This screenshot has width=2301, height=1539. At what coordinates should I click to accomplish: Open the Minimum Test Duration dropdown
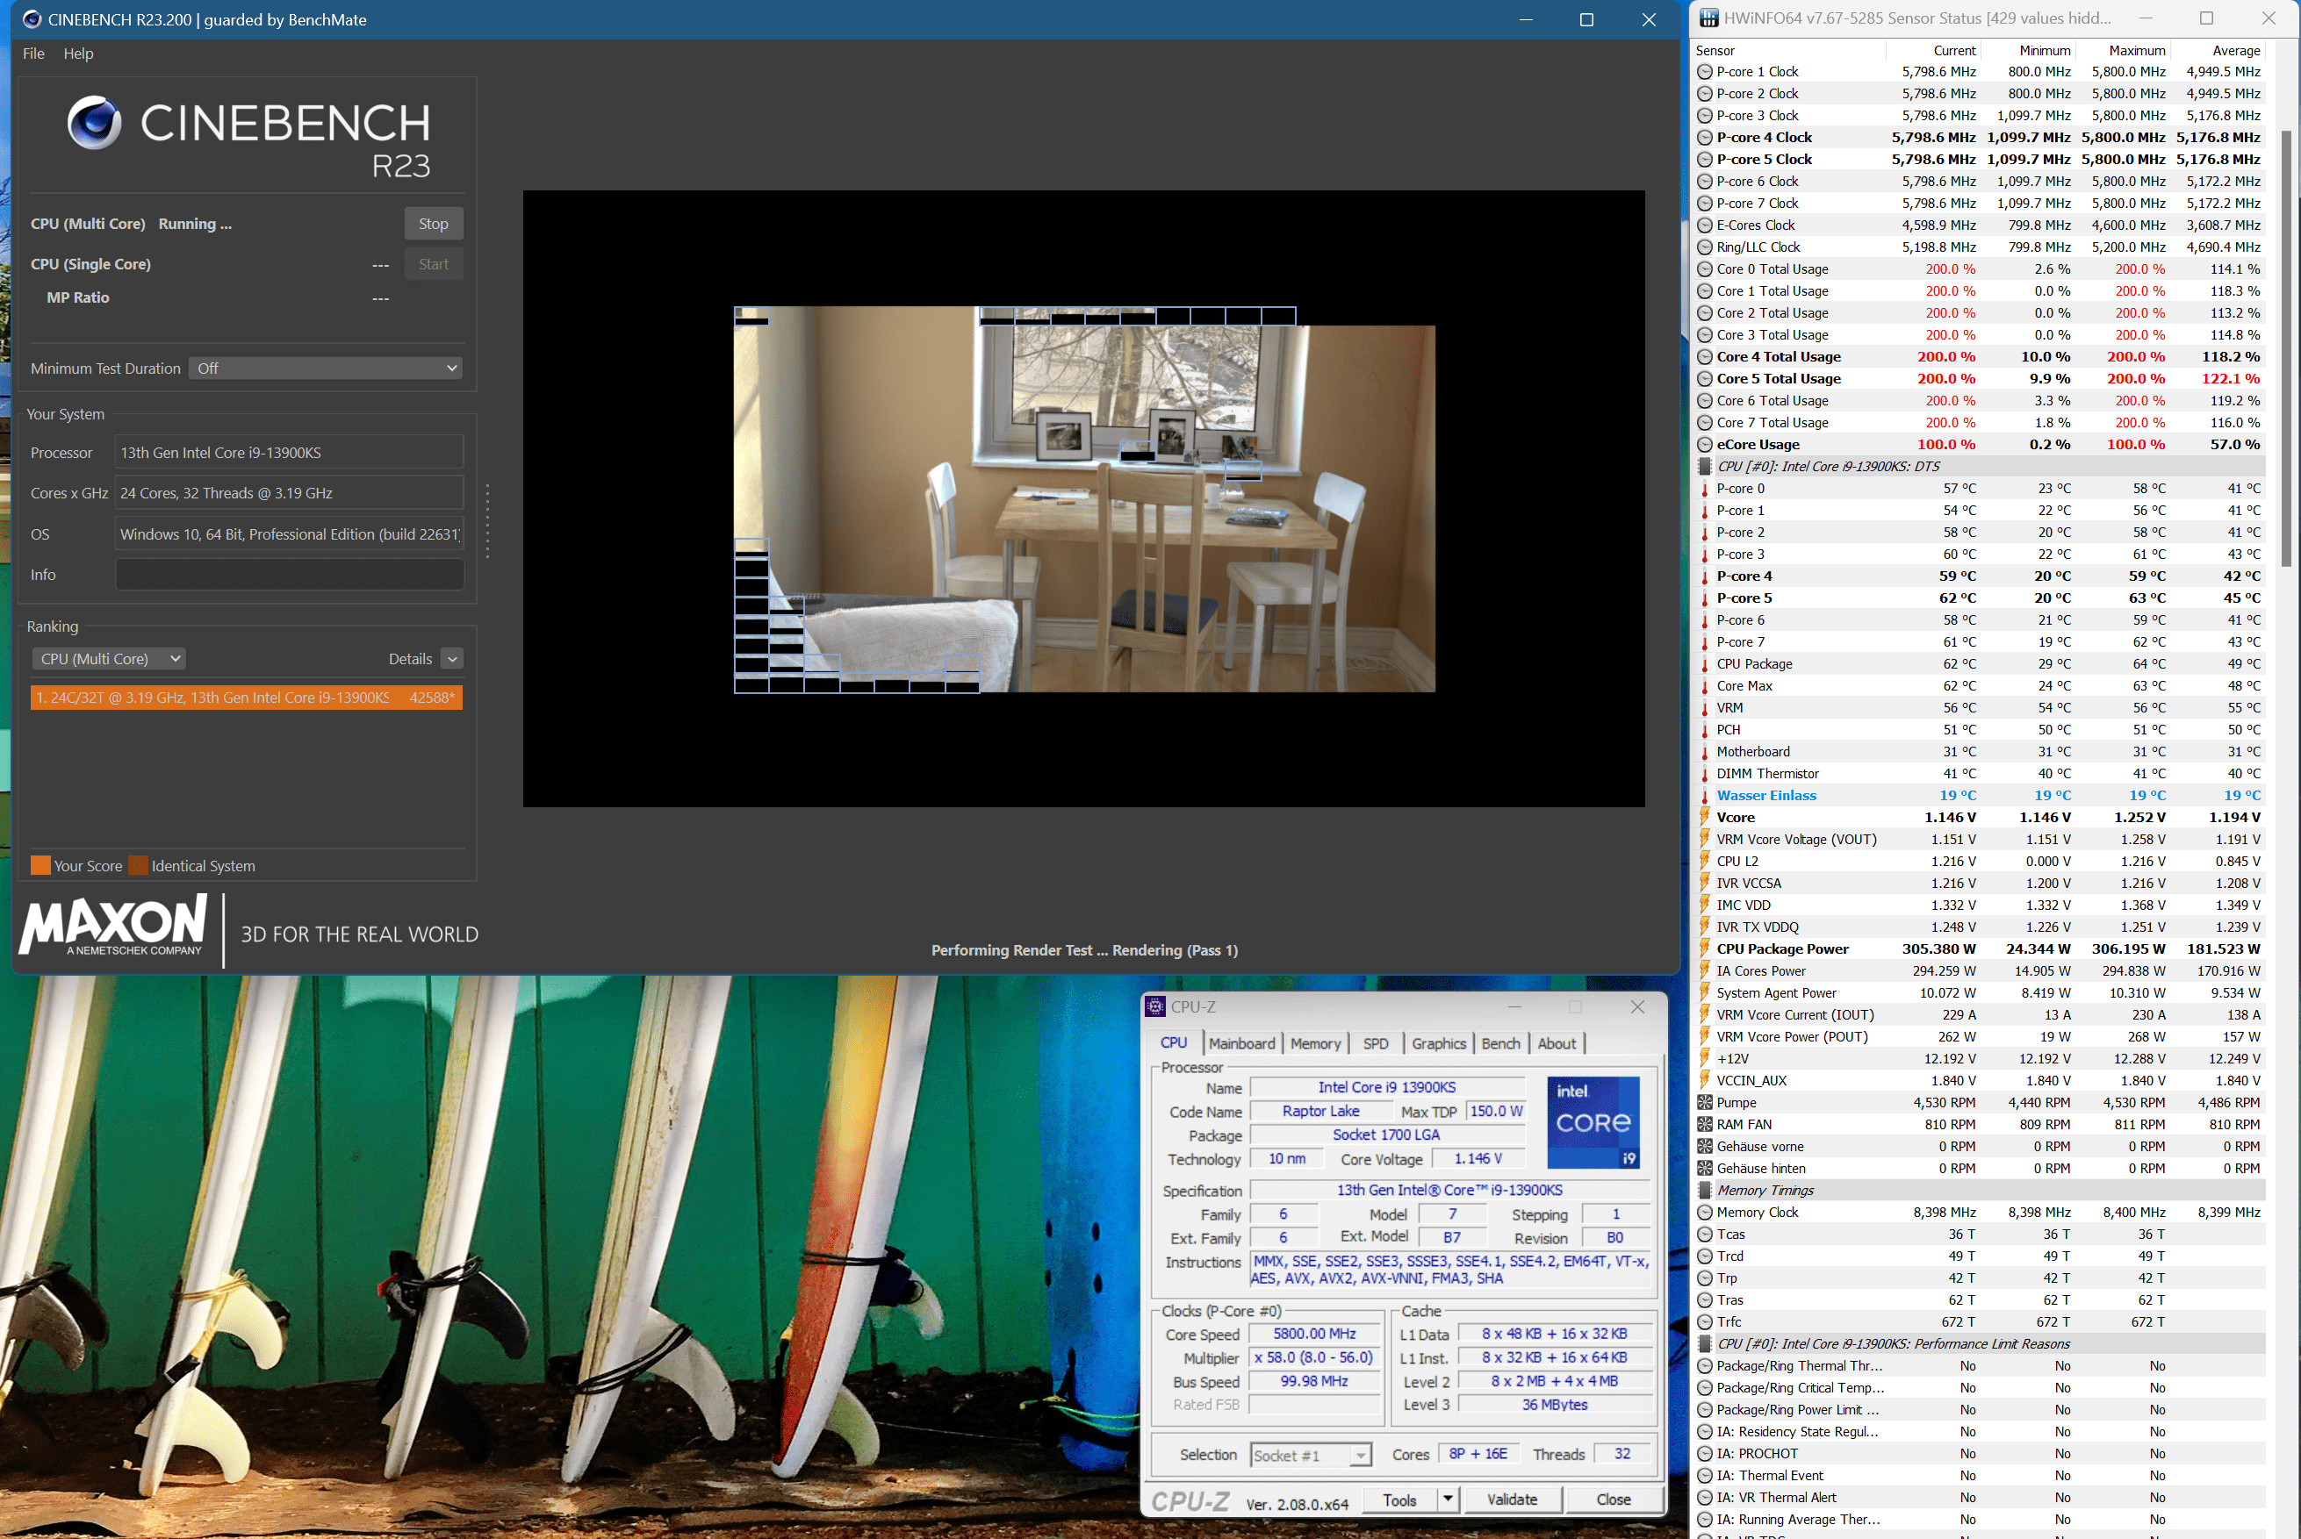(x=325, y=368)
